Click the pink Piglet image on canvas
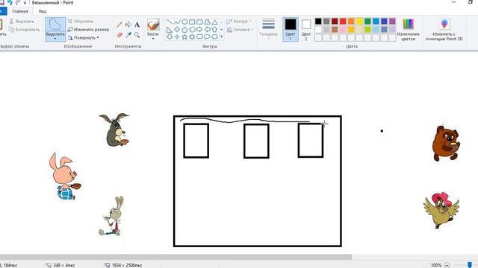 click(65, 176)
